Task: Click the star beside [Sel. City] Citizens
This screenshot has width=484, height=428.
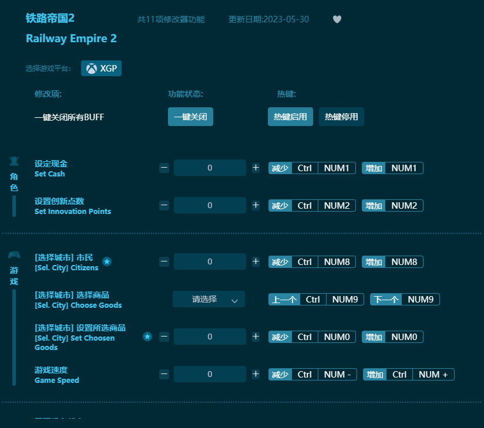Action: (107, 262)
